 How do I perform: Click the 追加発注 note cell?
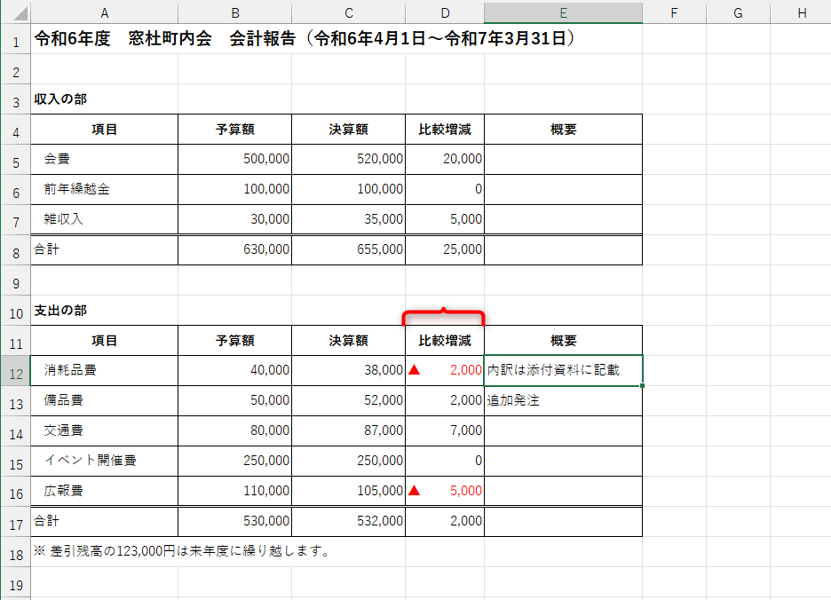pyautogui.click(x=563, y=401)
